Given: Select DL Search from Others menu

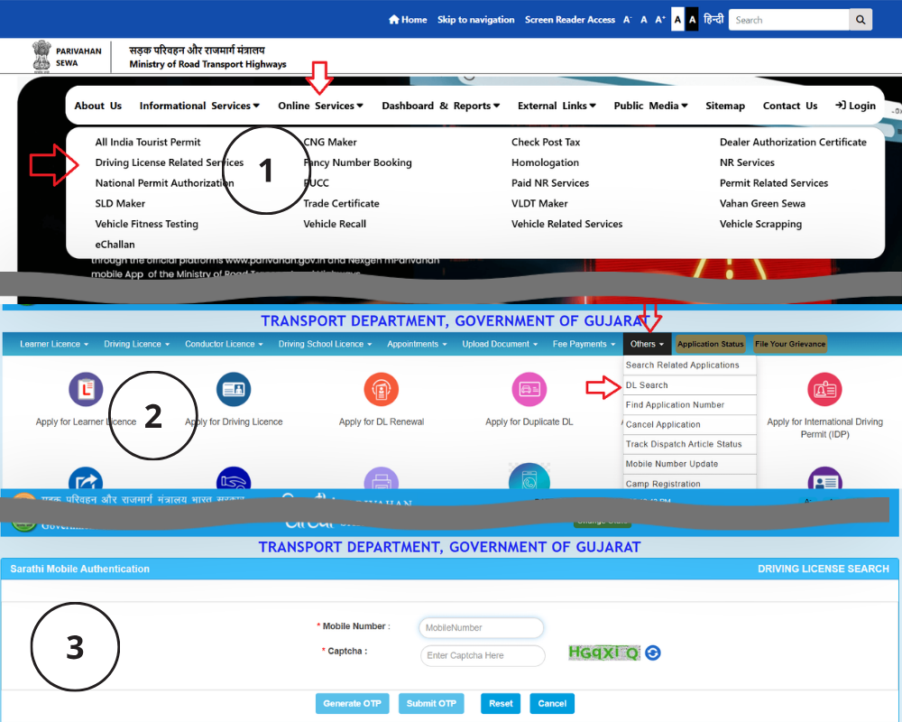Looking at the screenshot, I should [689, 385].
